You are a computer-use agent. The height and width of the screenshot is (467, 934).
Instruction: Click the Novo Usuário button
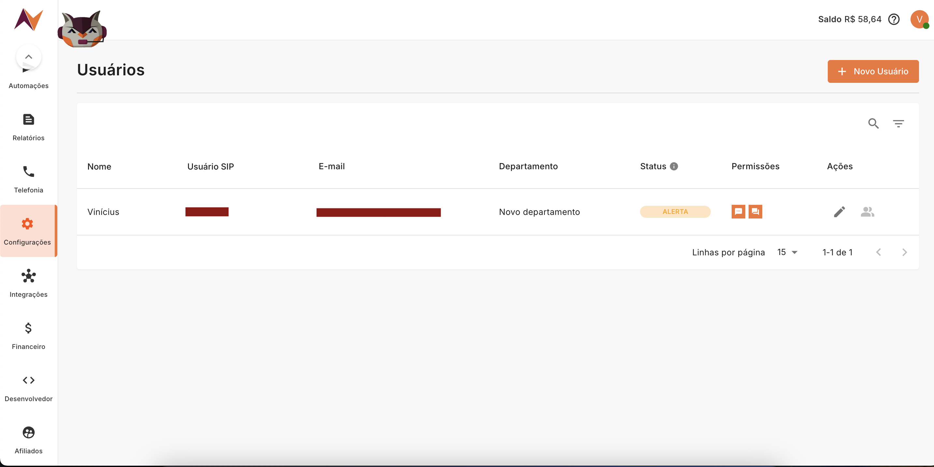pos(873,71)
